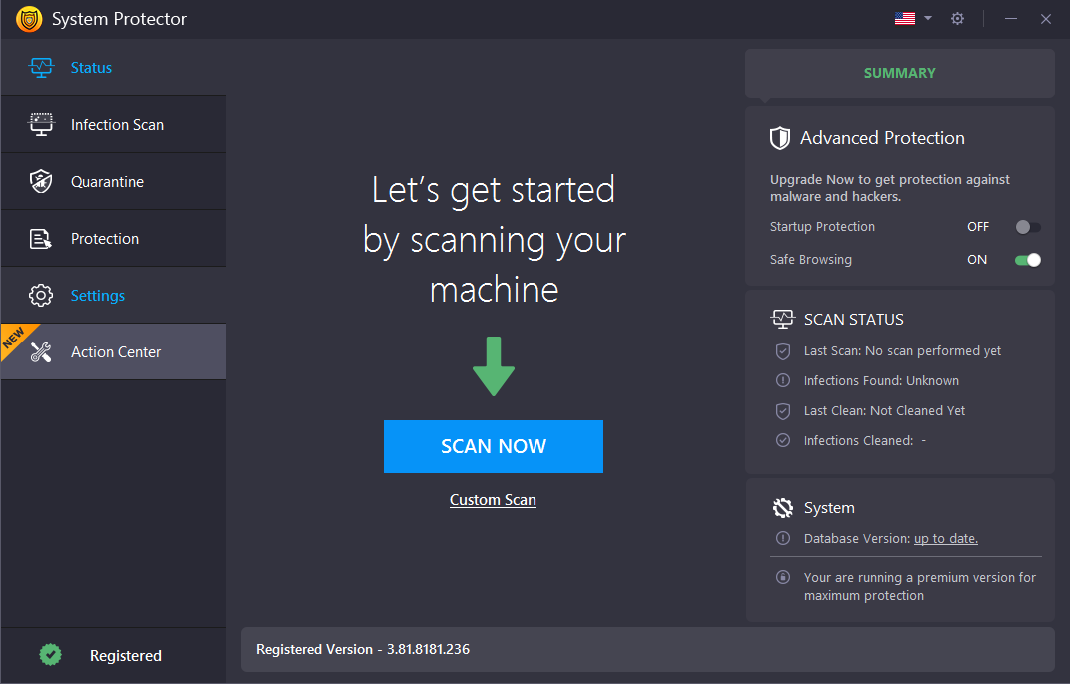The height and width of the screenshot is (684, 1070).
Task: Open the language flag dropdown
Action: click(x=905, y=19)
